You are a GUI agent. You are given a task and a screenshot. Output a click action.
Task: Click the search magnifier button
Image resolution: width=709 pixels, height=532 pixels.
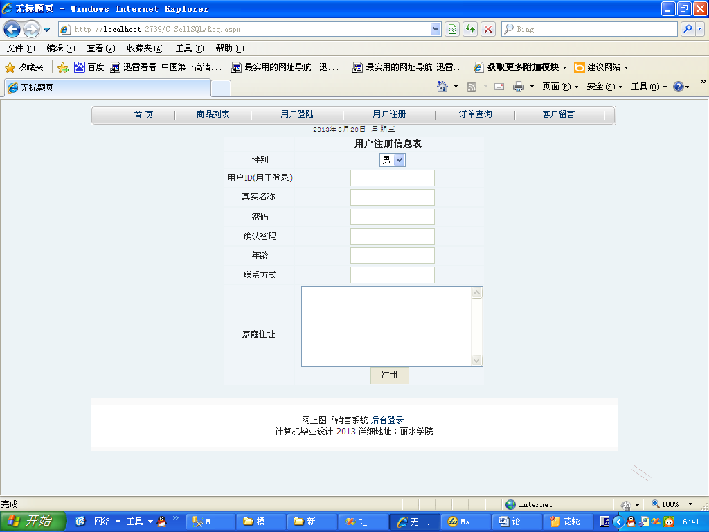688,29
